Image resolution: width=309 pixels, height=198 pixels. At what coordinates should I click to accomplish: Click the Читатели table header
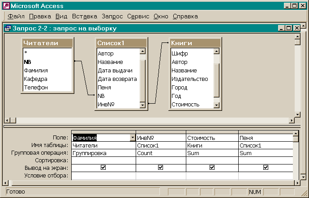(x=47, y=43)
